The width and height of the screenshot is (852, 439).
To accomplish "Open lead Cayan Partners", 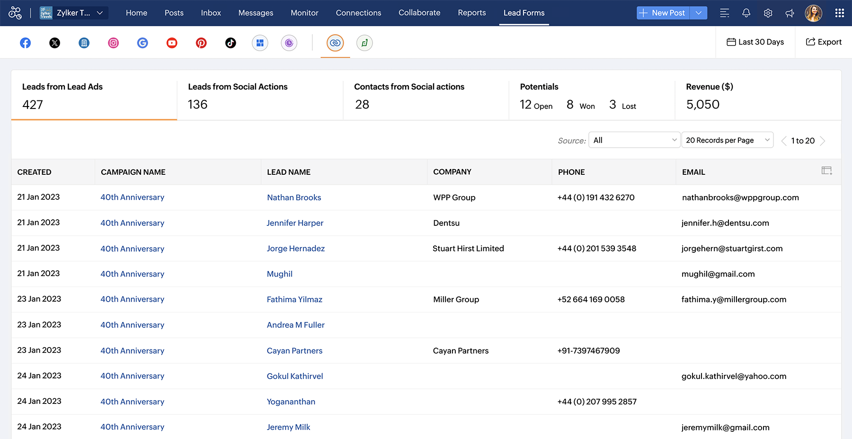I will pos(294,350).
